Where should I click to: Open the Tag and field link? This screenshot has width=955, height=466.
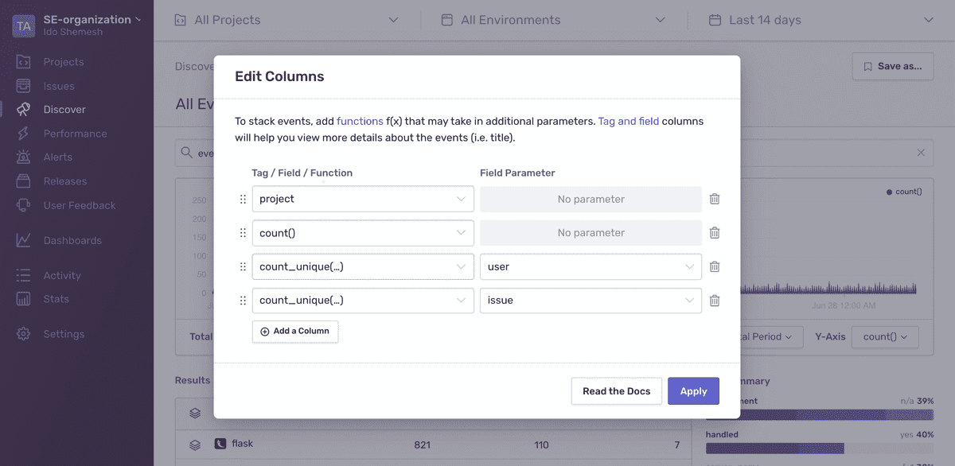coord(629,122)
